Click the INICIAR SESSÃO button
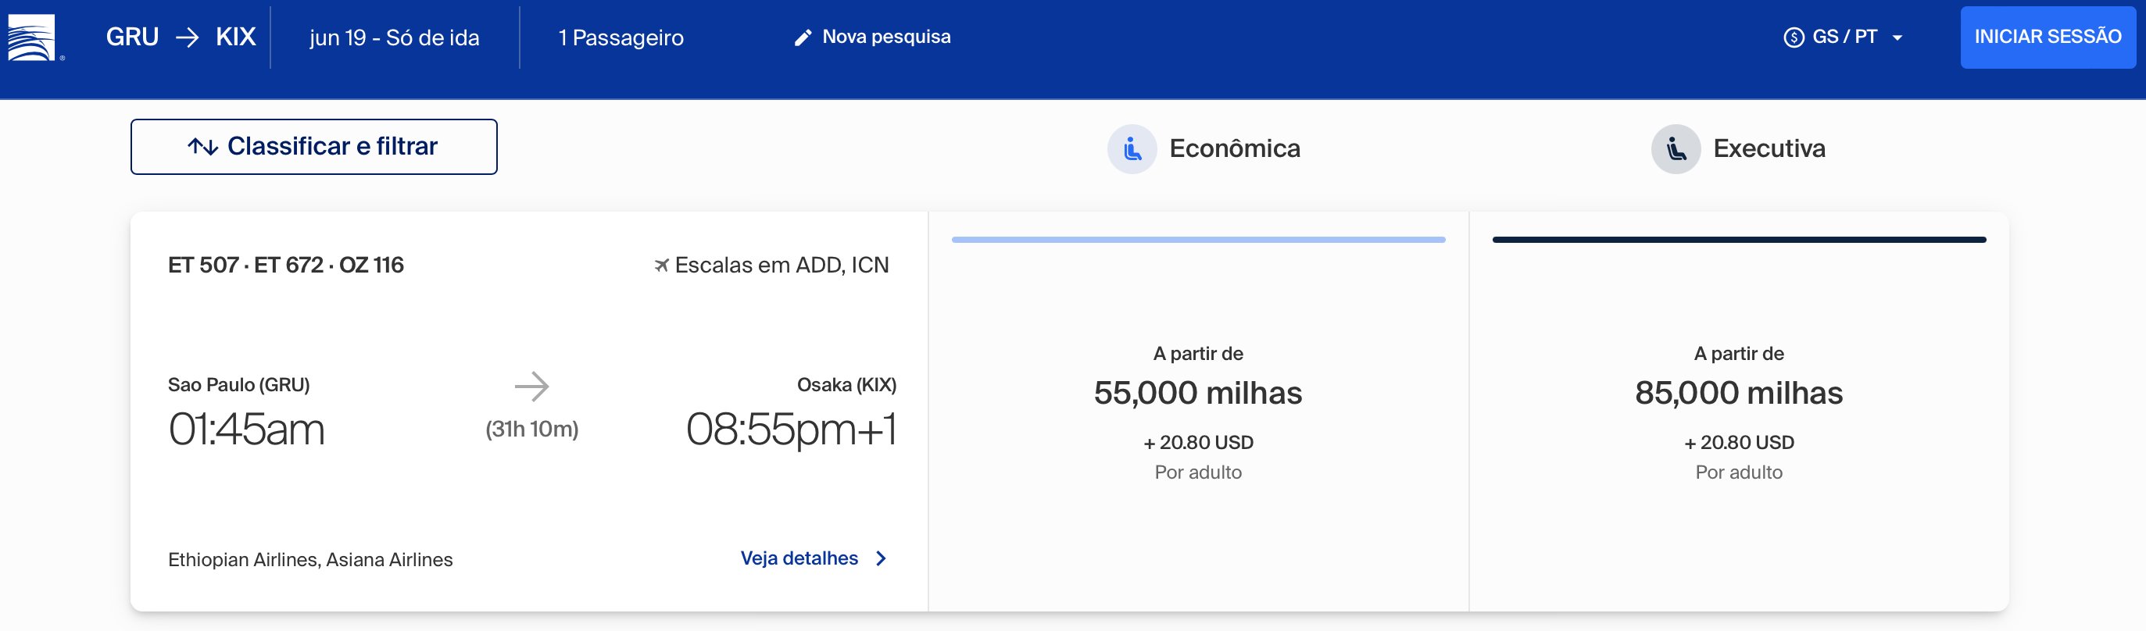This screenshot has width=2146, height=631. coord(2048,37)
